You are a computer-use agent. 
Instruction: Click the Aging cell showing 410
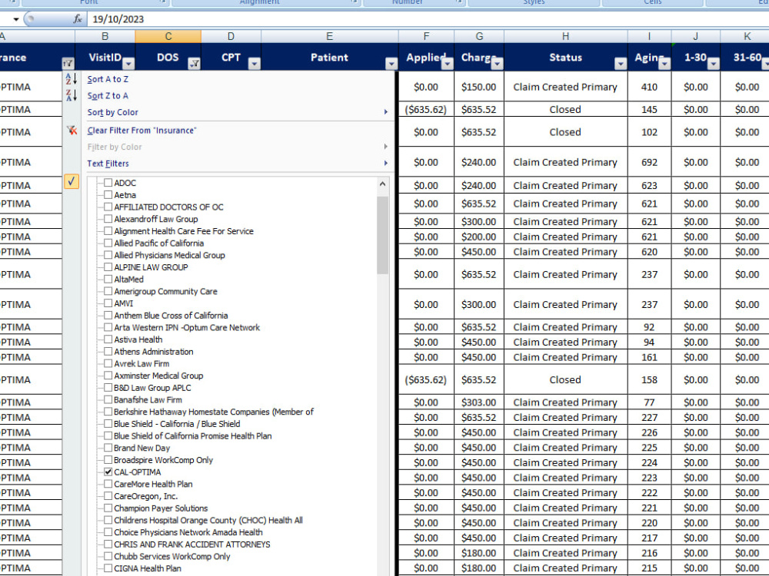pyautogui.click(x=649, y=87)
